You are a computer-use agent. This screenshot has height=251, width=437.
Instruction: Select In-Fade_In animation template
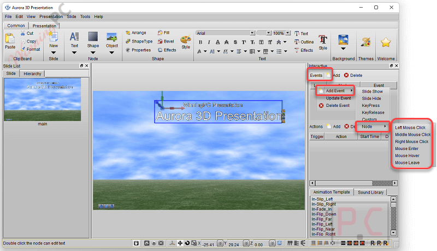coord(322,210)
